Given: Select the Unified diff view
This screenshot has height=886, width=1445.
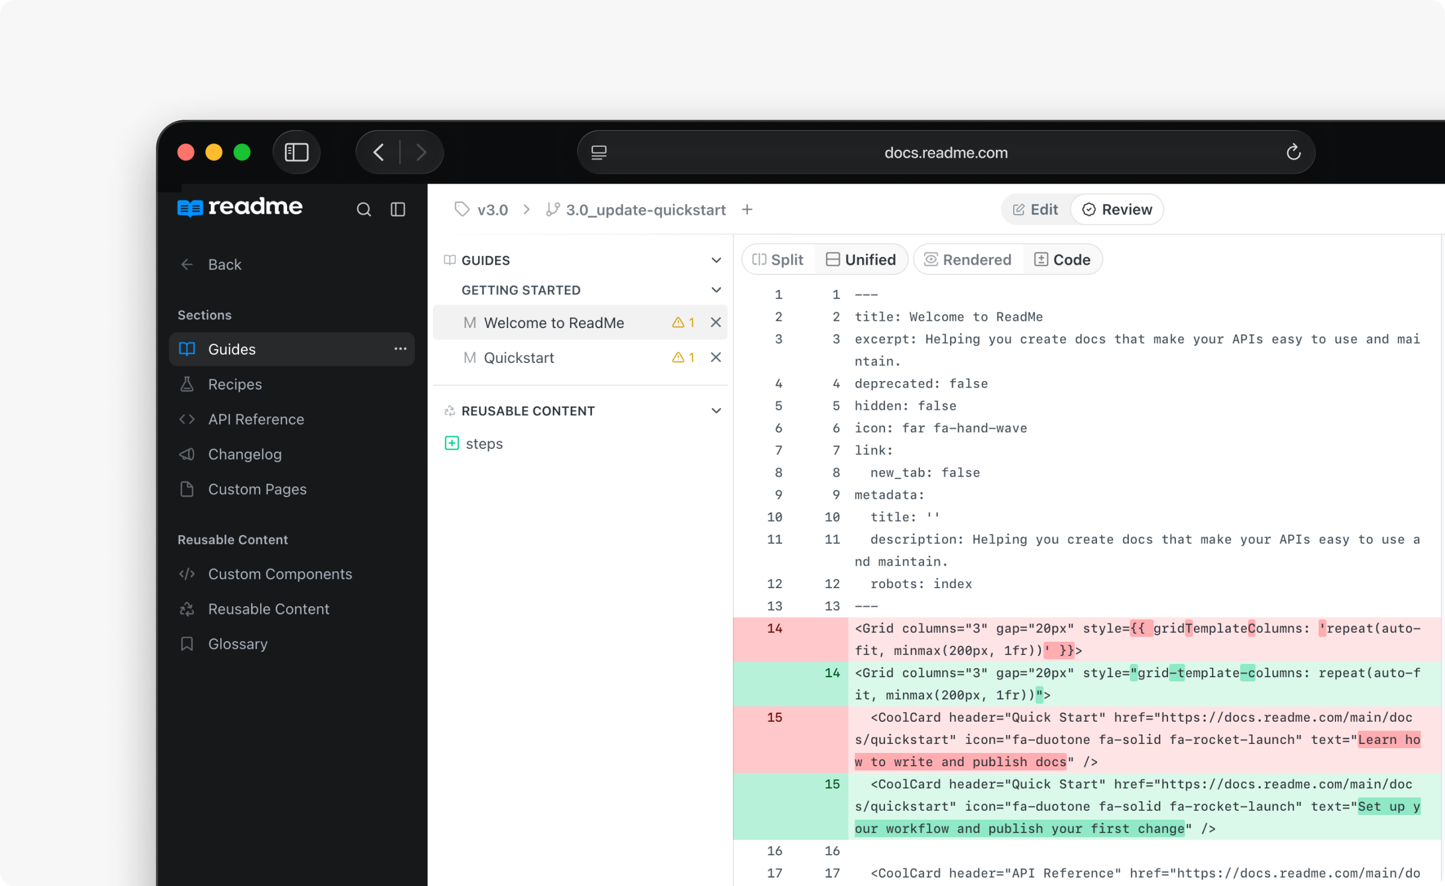Looking at the screenshot, I should (861, 259).
